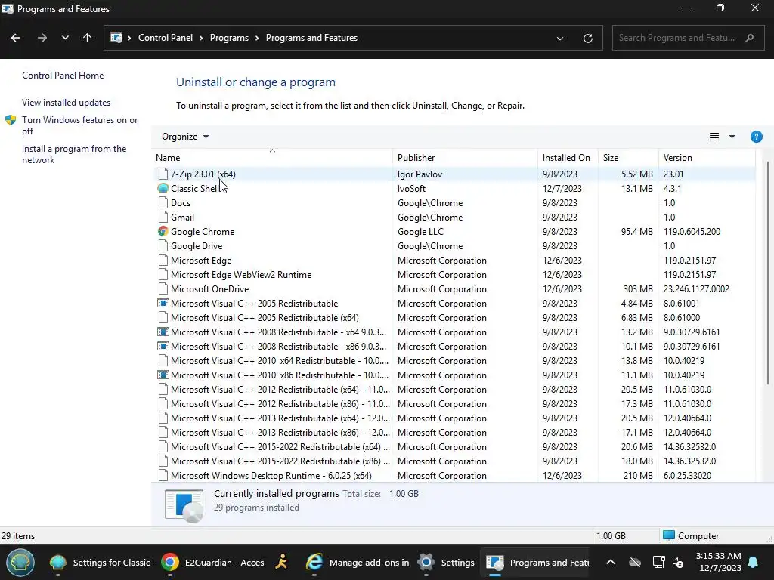Select the Google Drive entry
The width and height of the screenshot is (774, 580).
(197, 245)
